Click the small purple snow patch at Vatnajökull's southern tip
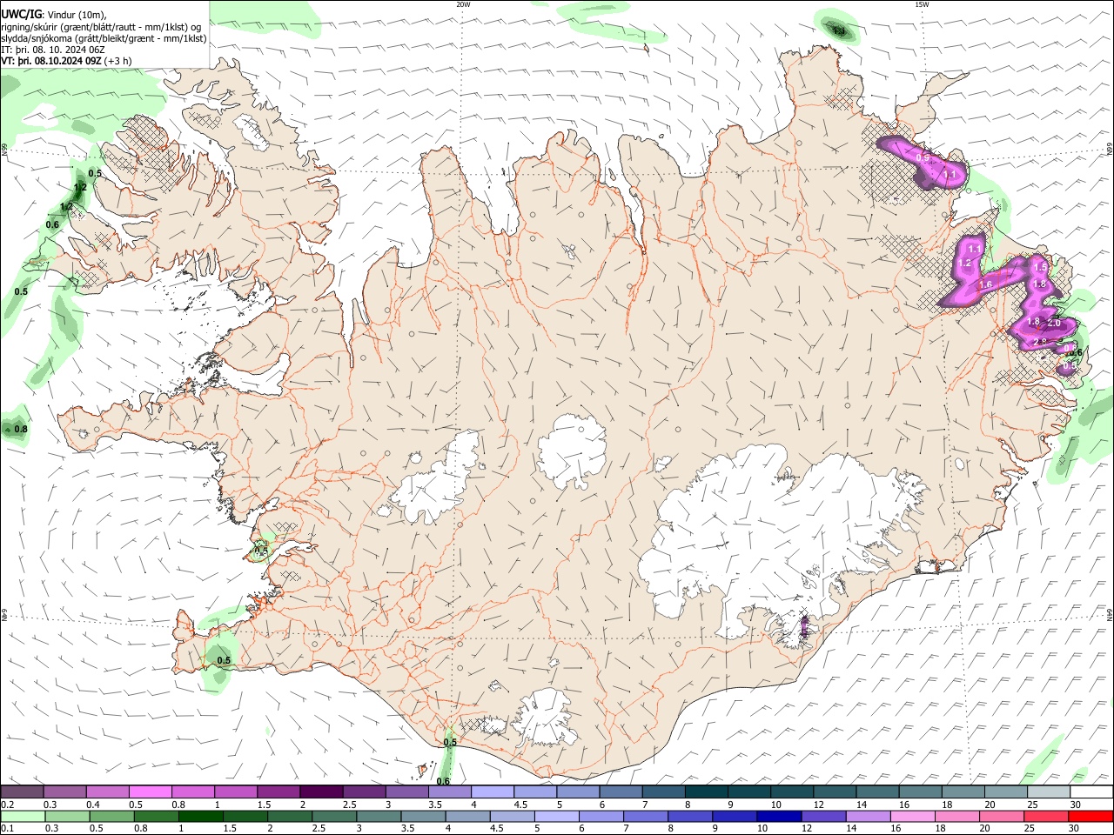The image size is (1114, 835). [804, 626]
